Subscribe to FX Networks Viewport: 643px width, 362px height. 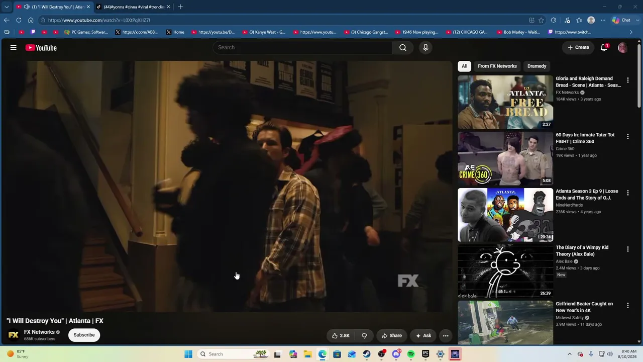pos(84,335)
